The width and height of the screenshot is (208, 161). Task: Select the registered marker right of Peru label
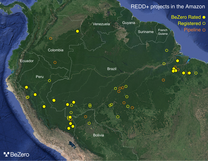(49, 81)
